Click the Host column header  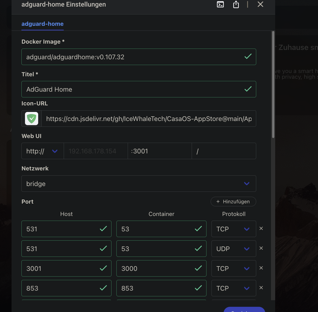[x=66, y=214]
